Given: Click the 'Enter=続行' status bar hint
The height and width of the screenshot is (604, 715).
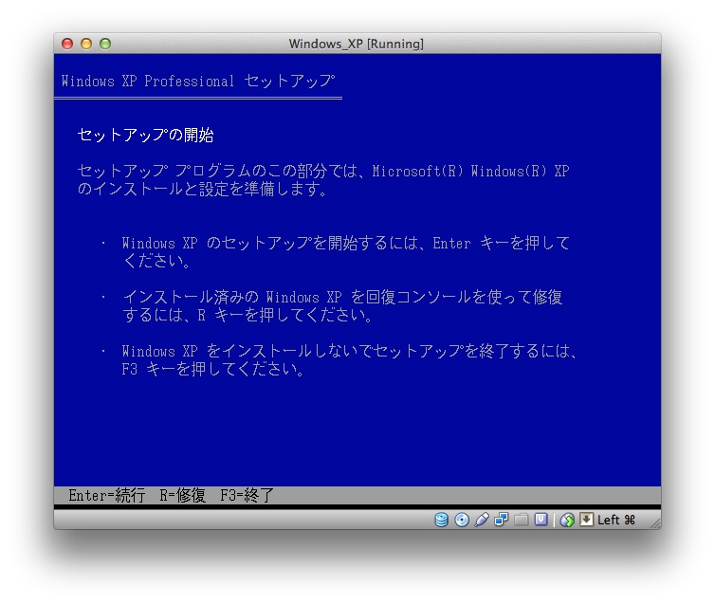Looking at the screenshot, I should [107, 495].
